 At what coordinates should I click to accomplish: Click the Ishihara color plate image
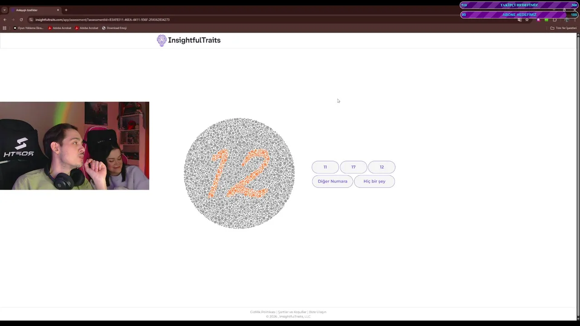(239, 173)
